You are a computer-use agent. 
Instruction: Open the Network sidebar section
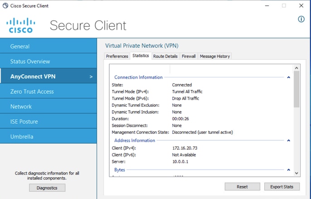point(49,106)
